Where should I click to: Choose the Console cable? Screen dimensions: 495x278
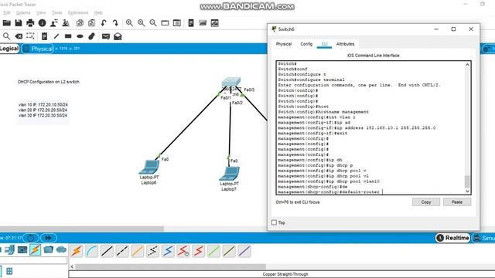[91, 251]
